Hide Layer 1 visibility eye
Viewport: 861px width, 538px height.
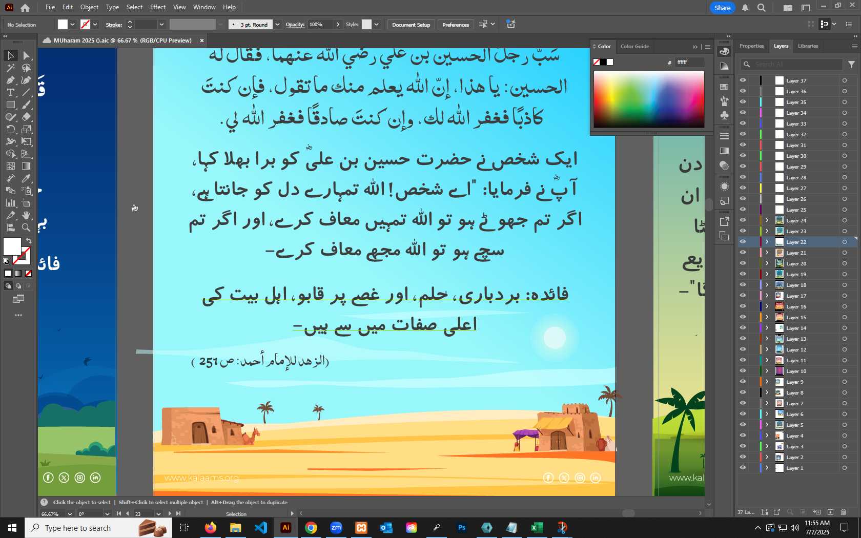pyautogui.click(x=743, y=468)
